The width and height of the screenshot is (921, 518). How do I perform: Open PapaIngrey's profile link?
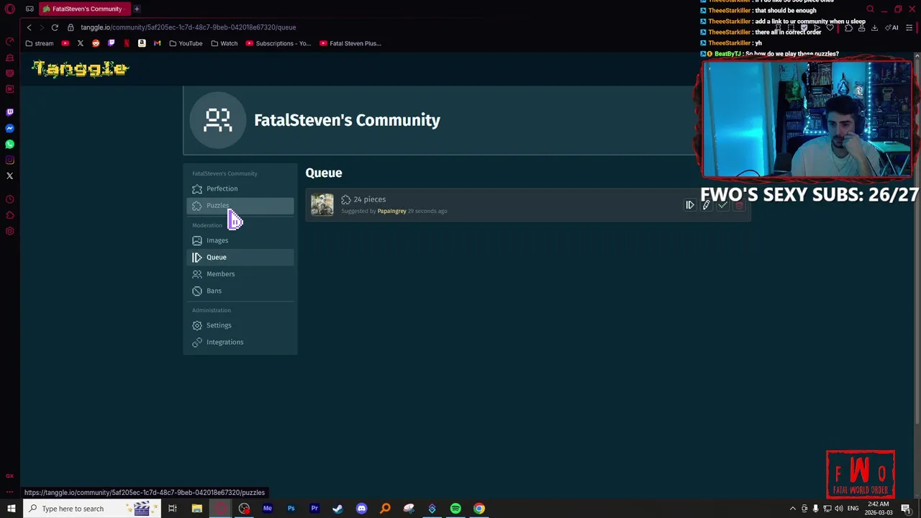pyautogui.click(x=391, y=211)
